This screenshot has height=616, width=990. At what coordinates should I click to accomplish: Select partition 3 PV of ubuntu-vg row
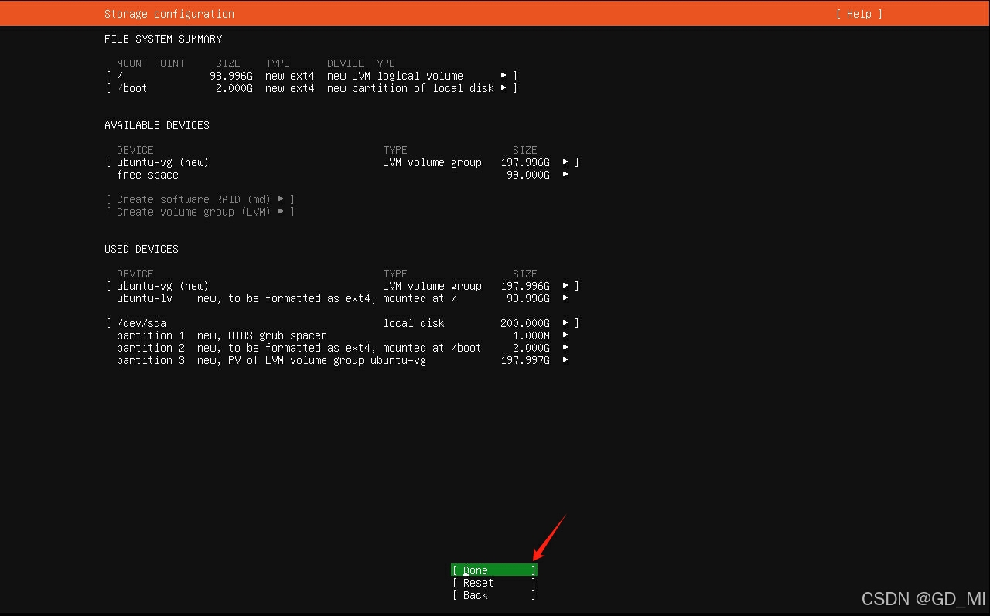point(342,360)
